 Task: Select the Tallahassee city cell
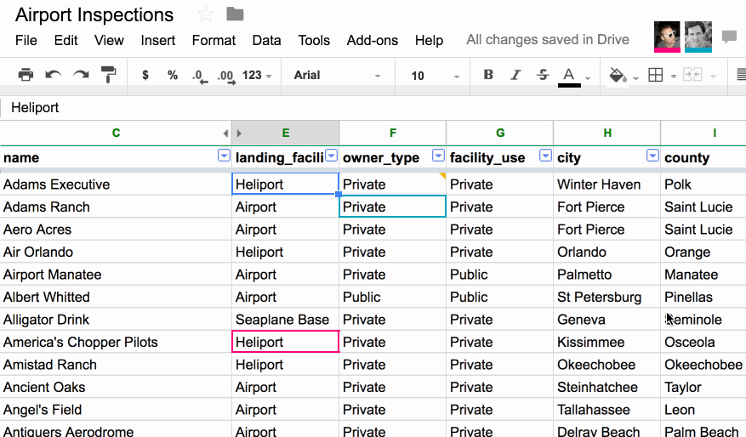click(607, 410)
